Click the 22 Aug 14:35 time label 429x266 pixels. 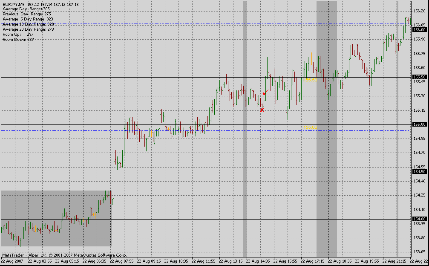(x=260, y=261)
